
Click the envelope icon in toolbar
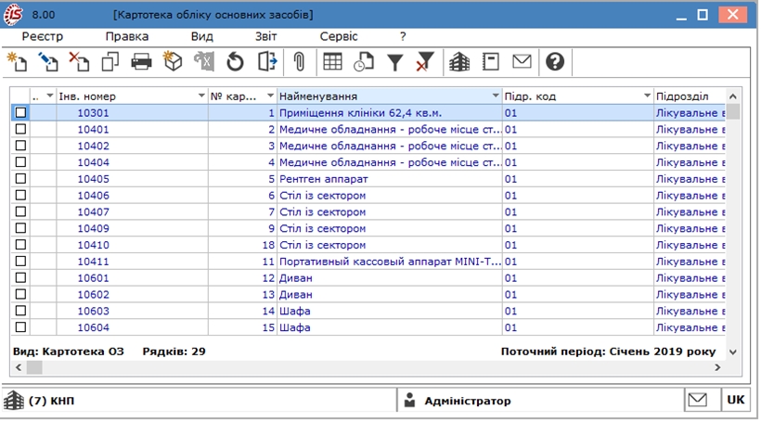(x=522, y=62)
